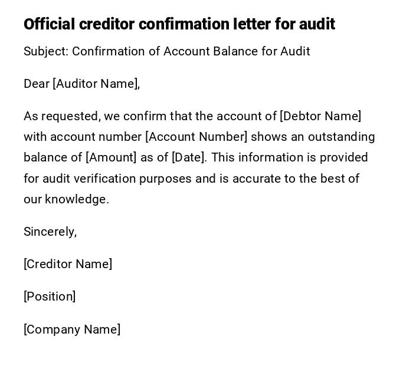Click the word "knowledge" ending the paragraph
Screen dimensions: 413x366
click(x=76, y=199)
